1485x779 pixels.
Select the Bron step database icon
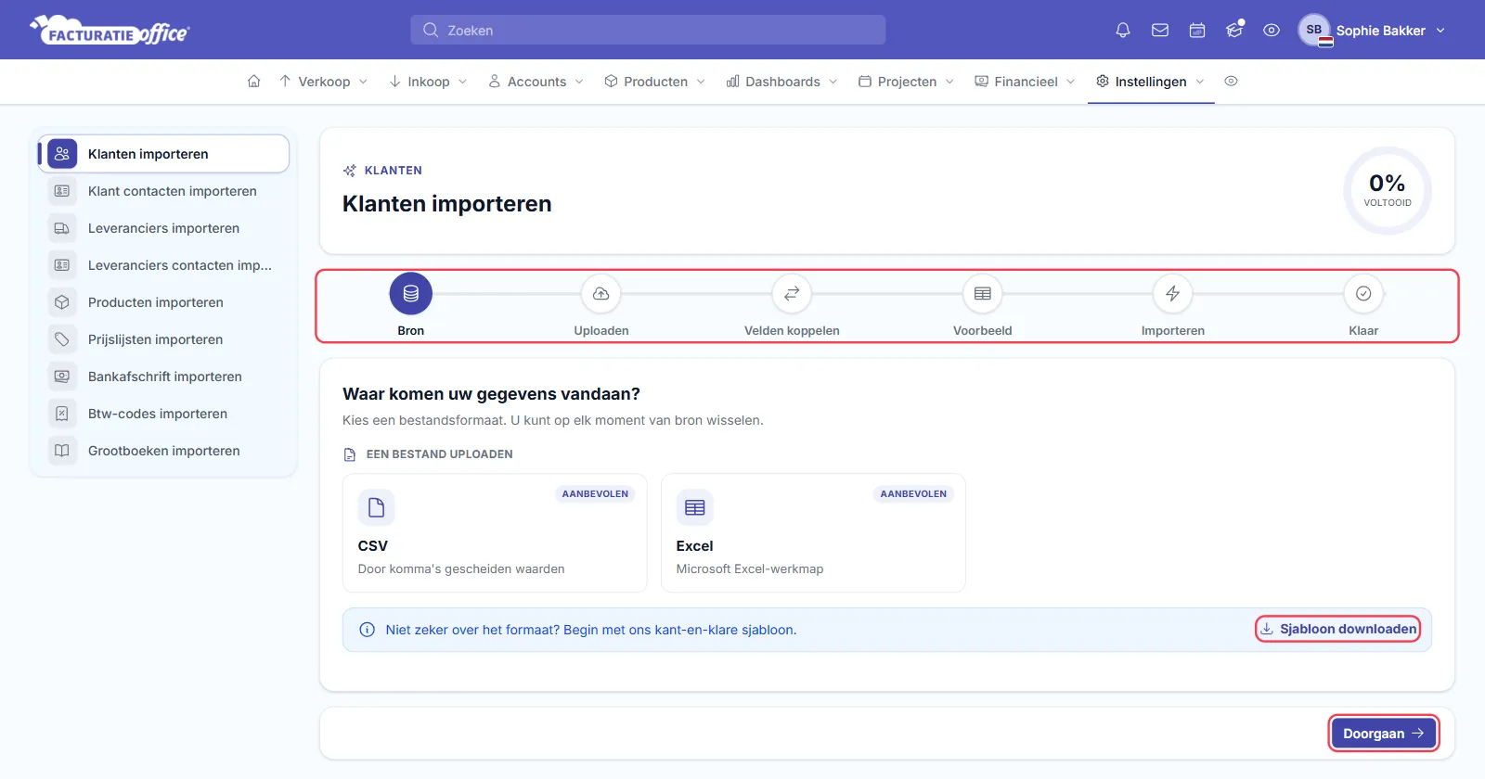[411, 293]
